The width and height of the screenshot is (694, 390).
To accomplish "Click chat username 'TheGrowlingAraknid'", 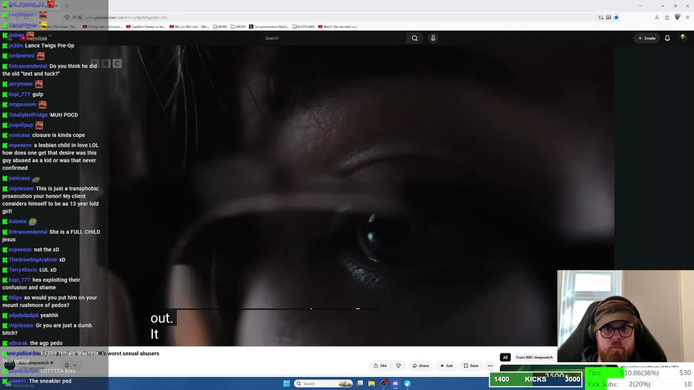I will (x=33, y=259).
